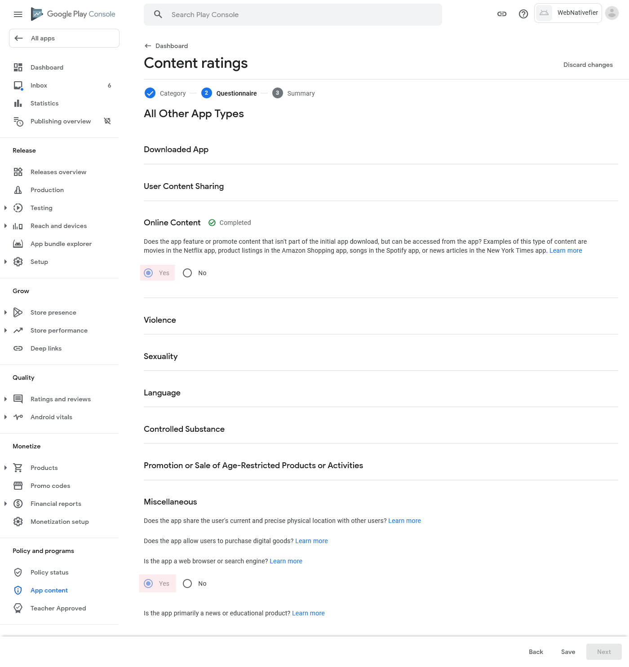Click the Google Play Console logo

tap(73, 14)
